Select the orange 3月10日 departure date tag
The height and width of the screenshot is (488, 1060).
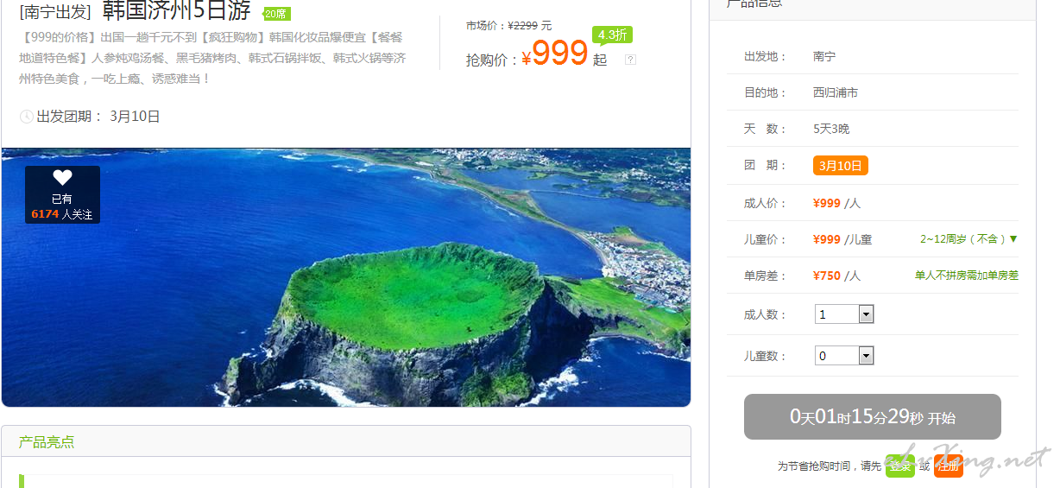point(840,166)
